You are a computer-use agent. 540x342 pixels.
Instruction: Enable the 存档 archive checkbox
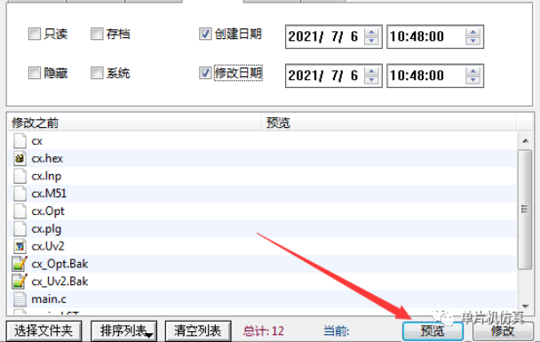(97, 34)
